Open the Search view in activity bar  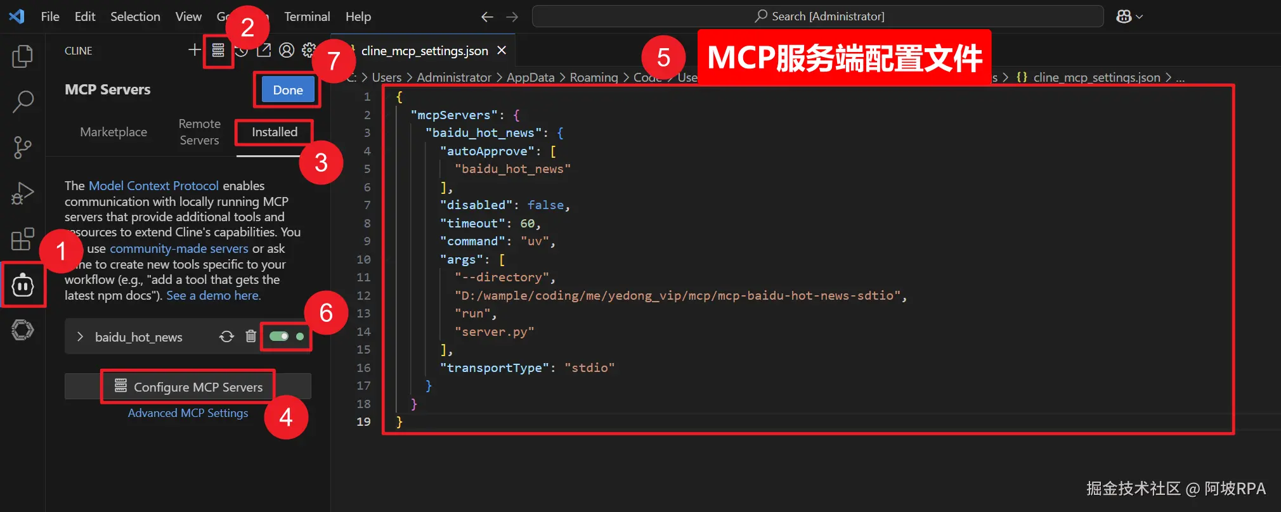pyautogui.click(x=22, y=101)
